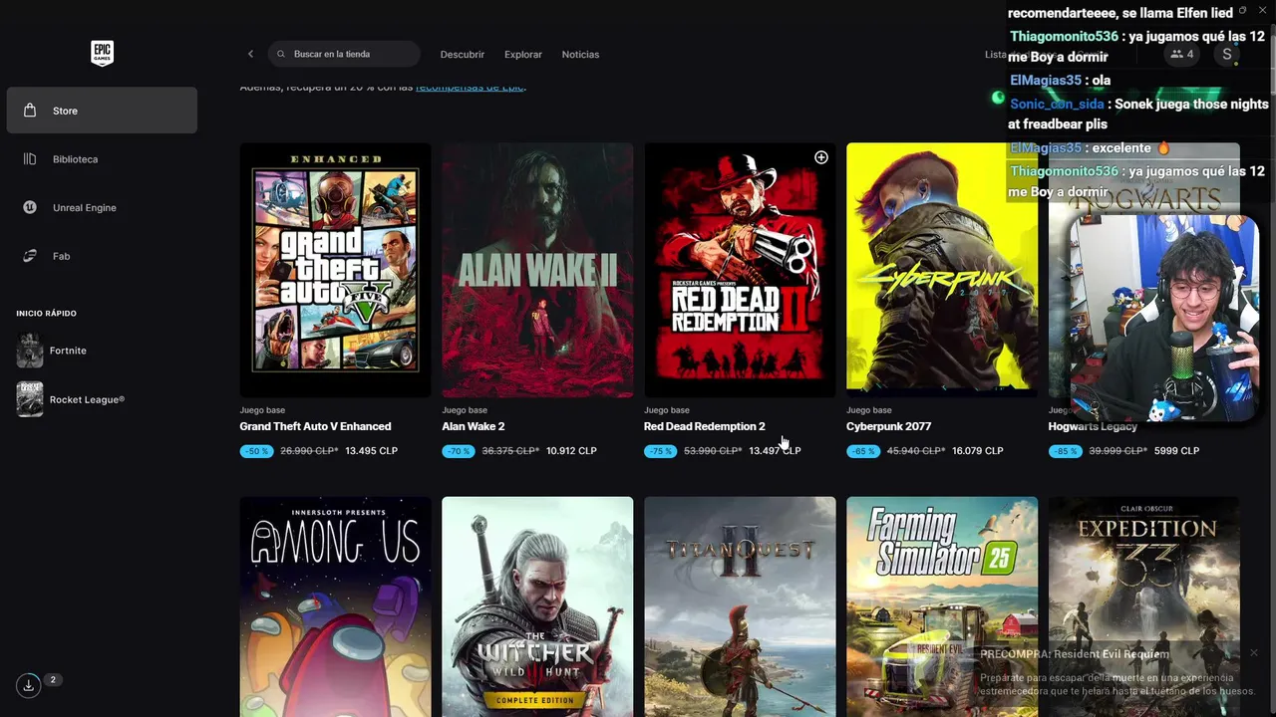Viewport: 1276px width, 717px height.
Task: Open the Grand Theft Auto V cover art
Action: tap(335, 270)
